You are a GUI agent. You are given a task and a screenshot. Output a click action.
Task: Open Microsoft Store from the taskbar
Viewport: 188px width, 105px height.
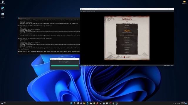click(91, 103)
